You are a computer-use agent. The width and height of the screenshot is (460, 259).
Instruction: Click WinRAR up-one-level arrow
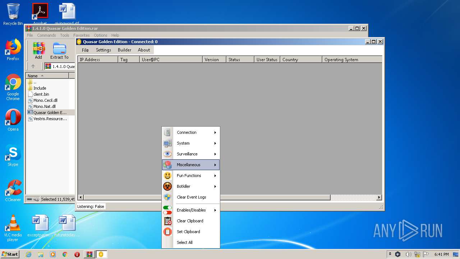(x=33, y=66)
